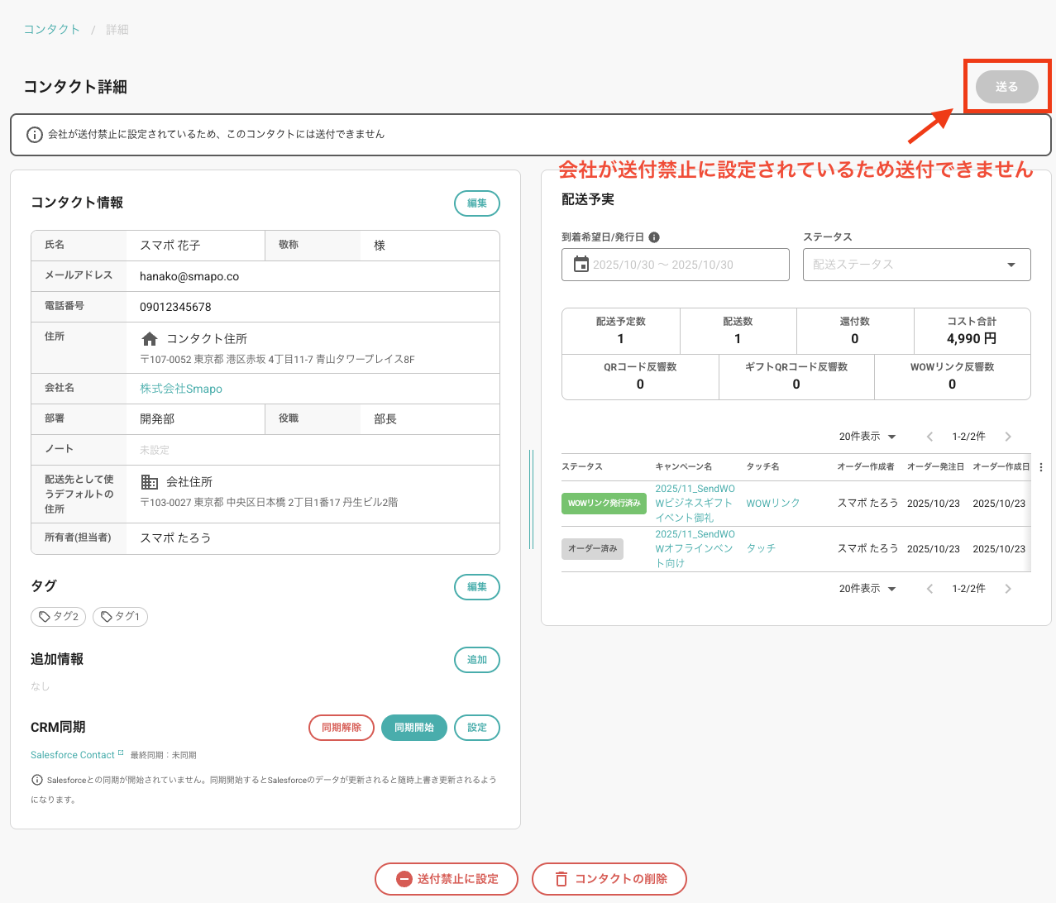This screenshot has width=1056, height=903.
Task: Click the QRコード反響数 cell
Action: (640, 377)
